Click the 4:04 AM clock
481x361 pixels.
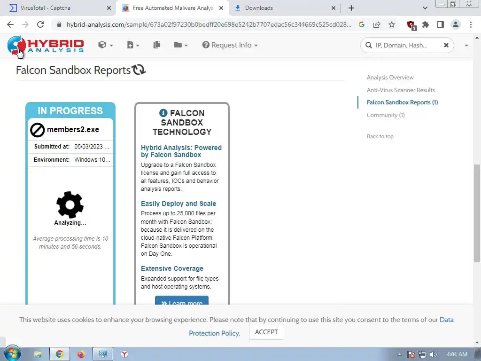click(x=457, y=354)
